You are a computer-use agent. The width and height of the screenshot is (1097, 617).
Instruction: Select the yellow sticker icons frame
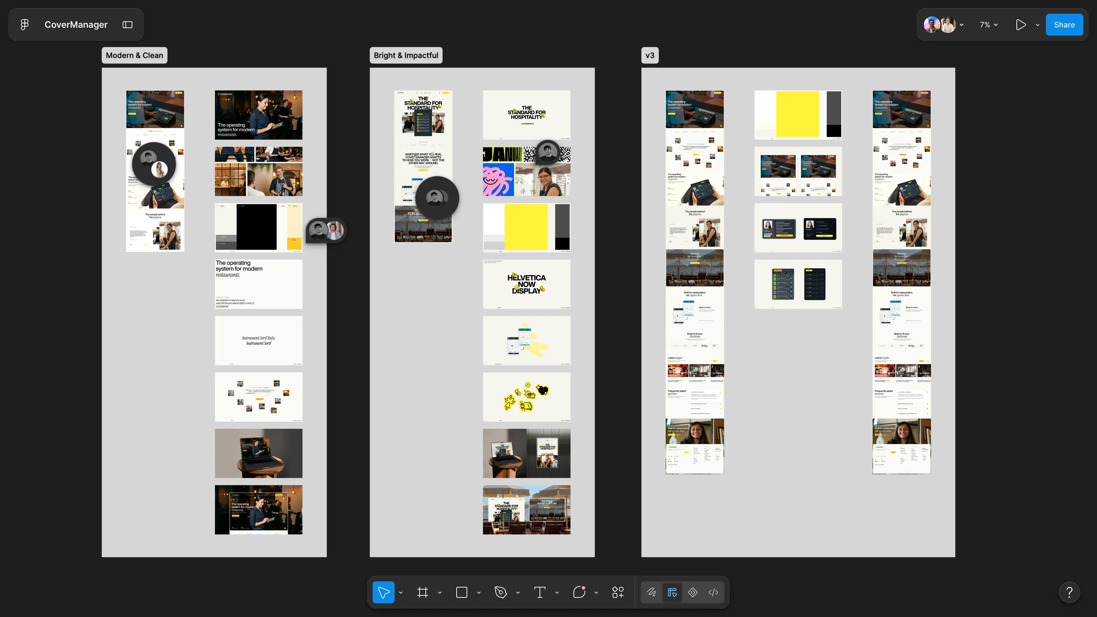pos(527,397)
